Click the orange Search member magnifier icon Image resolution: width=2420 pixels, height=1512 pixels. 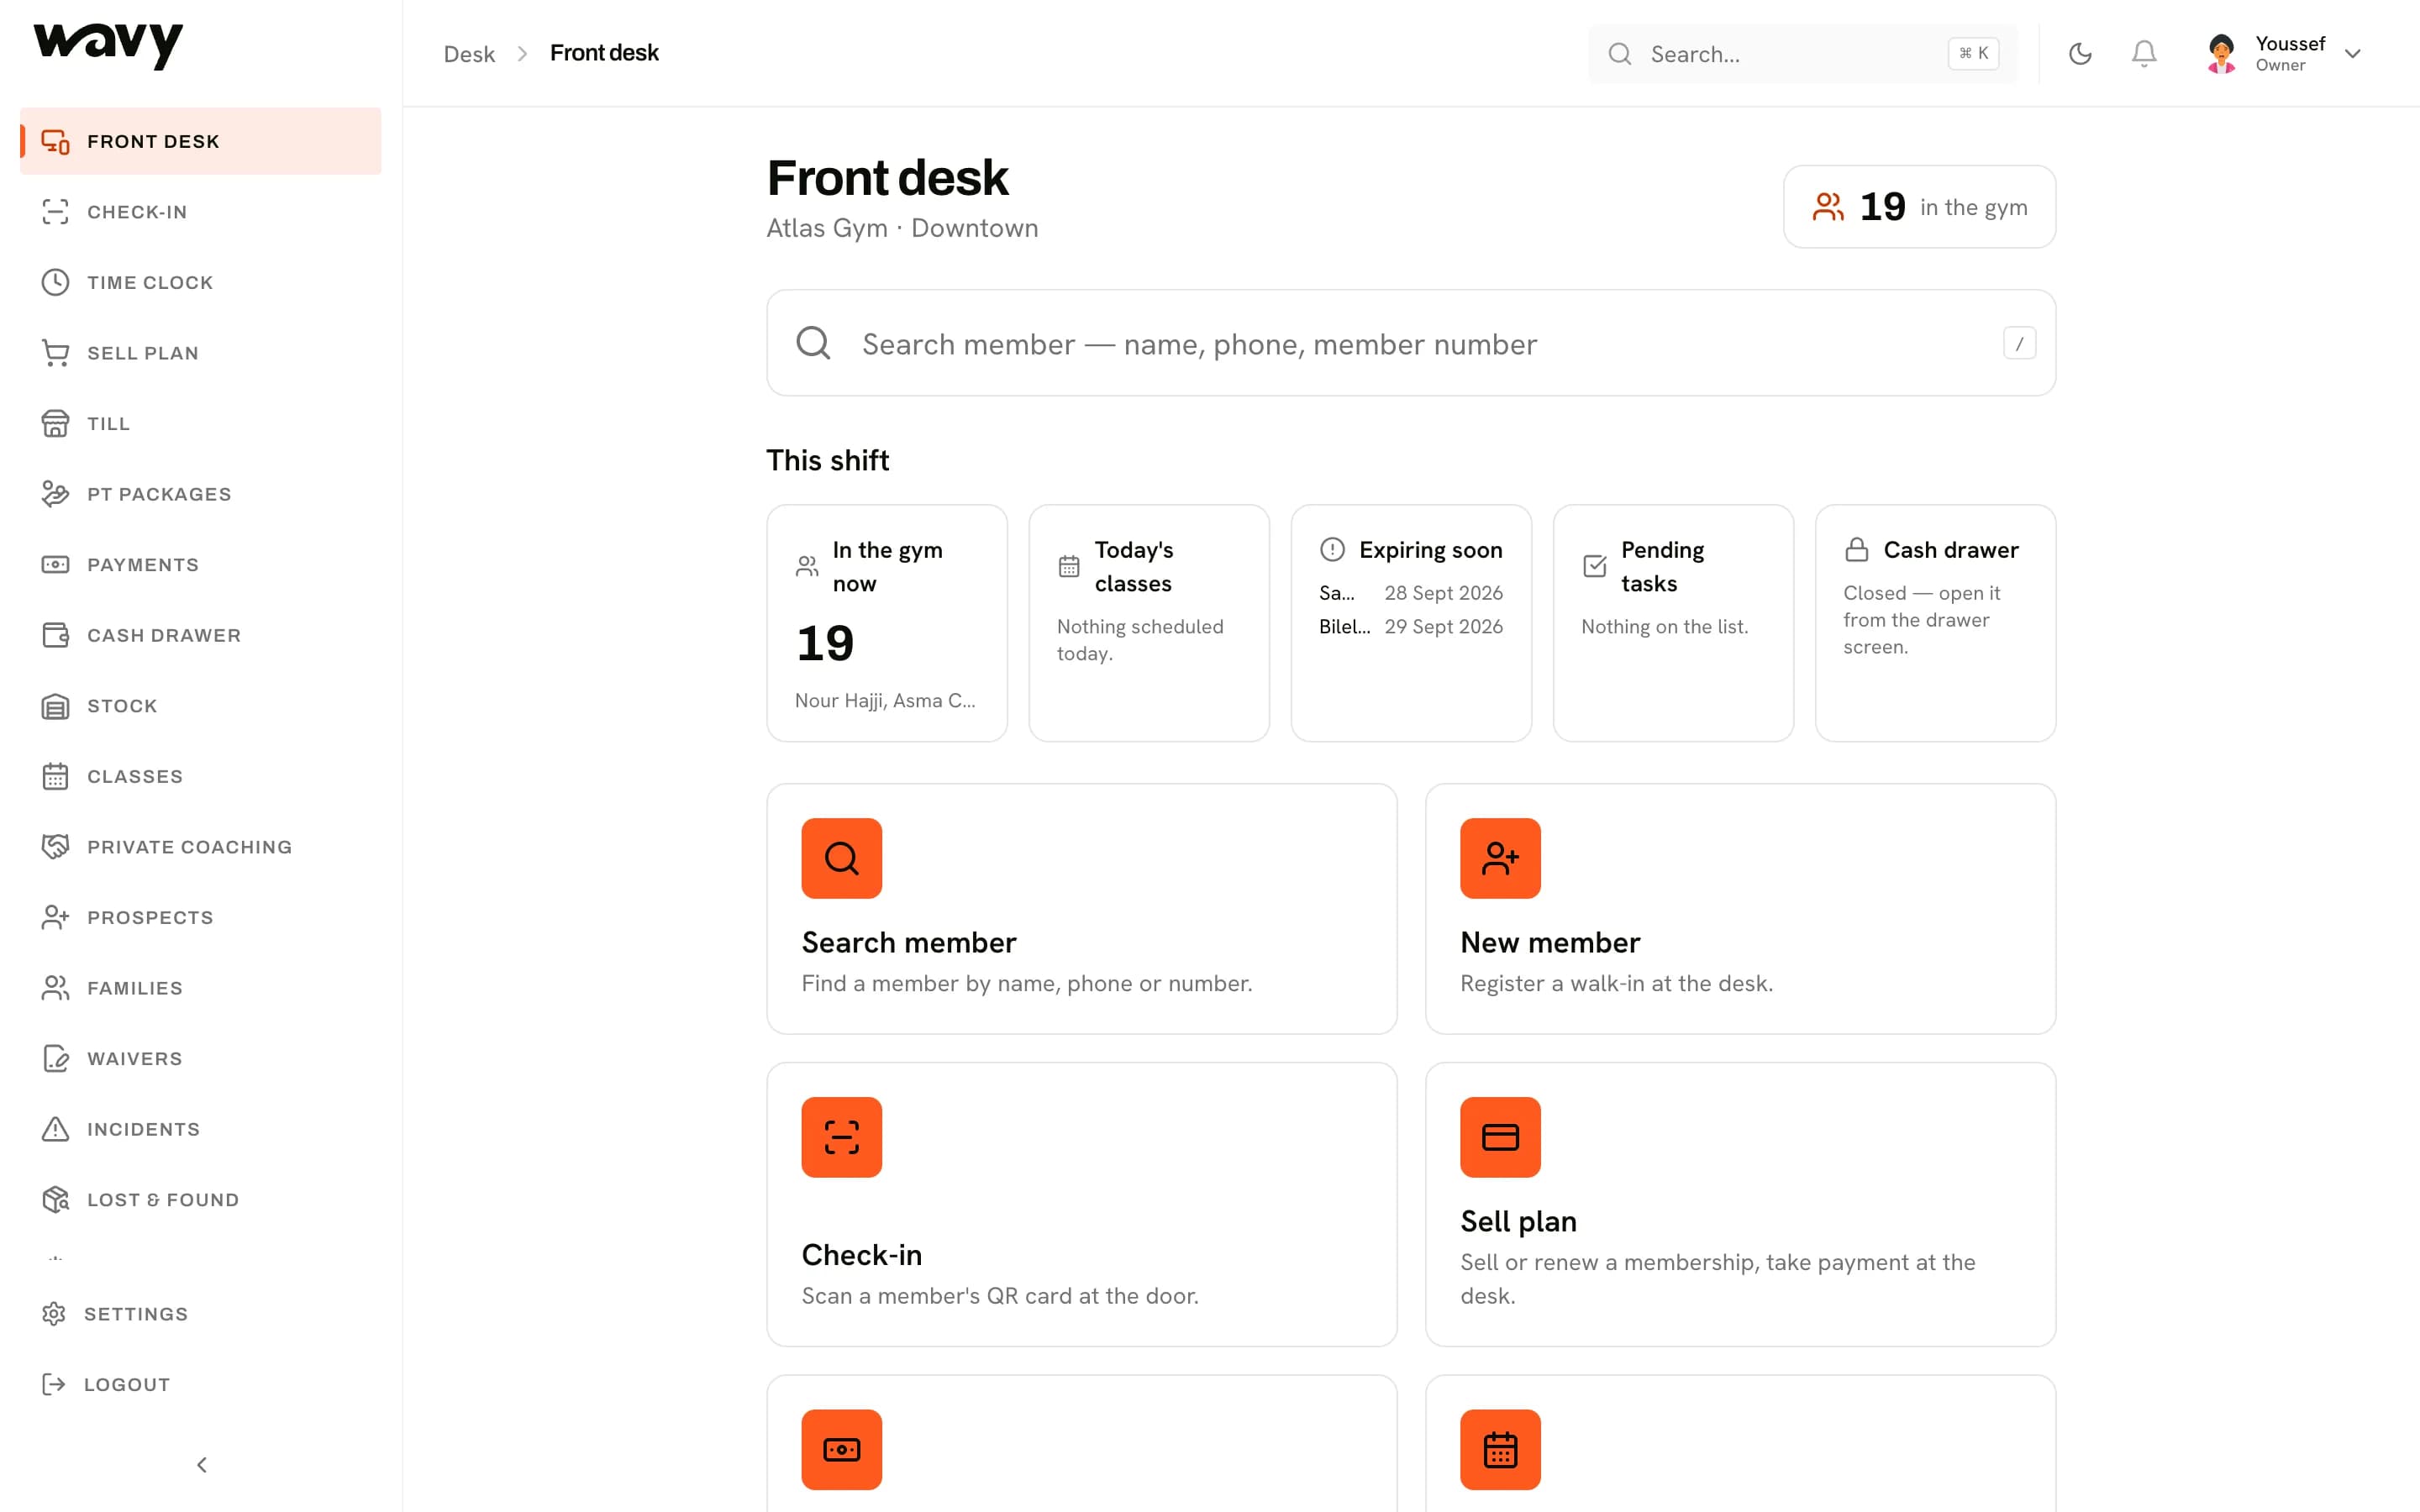[x=842, y=858]
